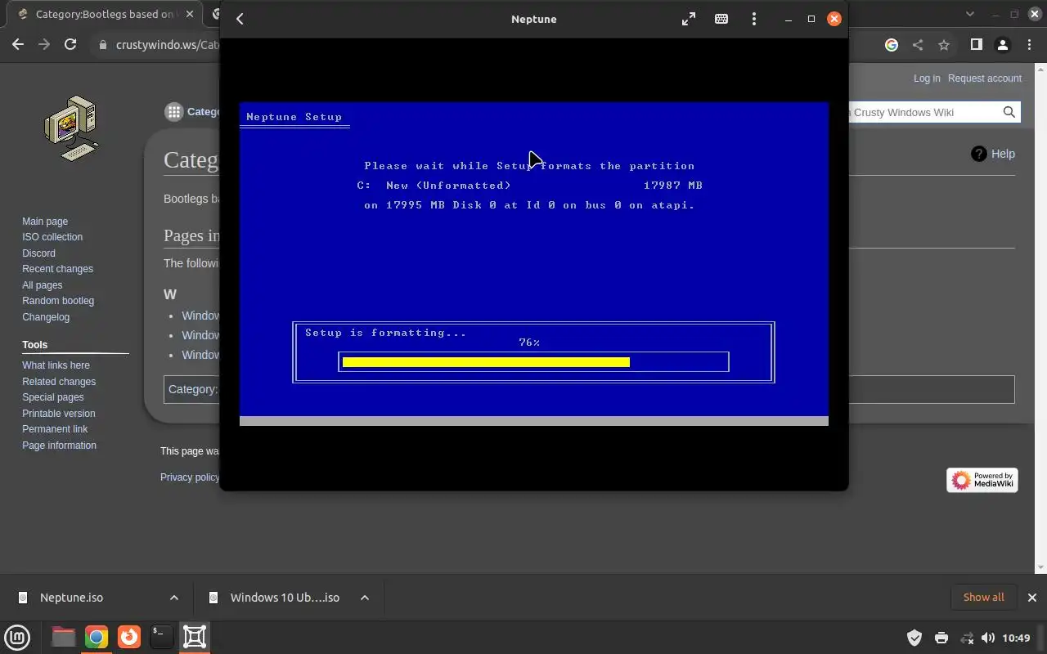Launch Chrome from taskbar
Image resolution: width=1047 pixels, height=654 pixels.
point(97,637)
